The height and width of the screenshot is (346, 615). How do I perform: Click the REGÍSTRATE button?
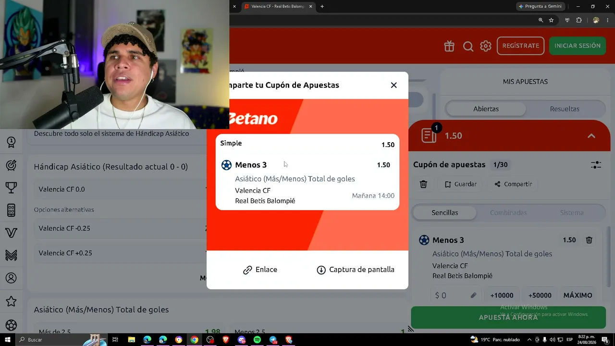click(x=520, y=46)
